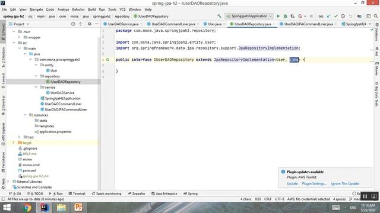
Task: Switch to UserDAOJPACommandLiner.java tab
Action: click(x=308, y=24)
